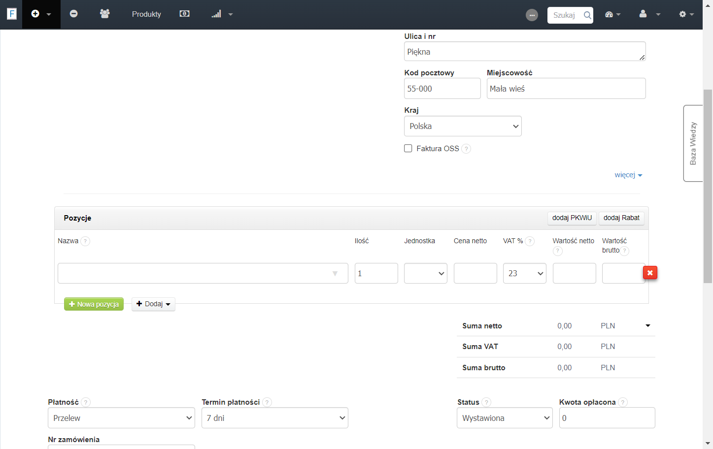Expand the currency arrow next to Suma netto

pyautogui.click(x=648, y=325)
